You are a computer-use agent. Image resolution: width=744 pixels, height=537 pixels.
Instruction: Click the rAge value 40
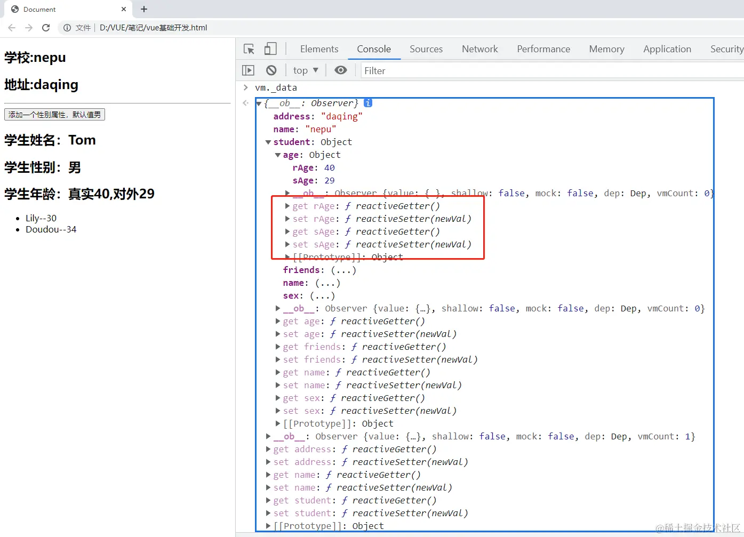click(x=330, y=167)
